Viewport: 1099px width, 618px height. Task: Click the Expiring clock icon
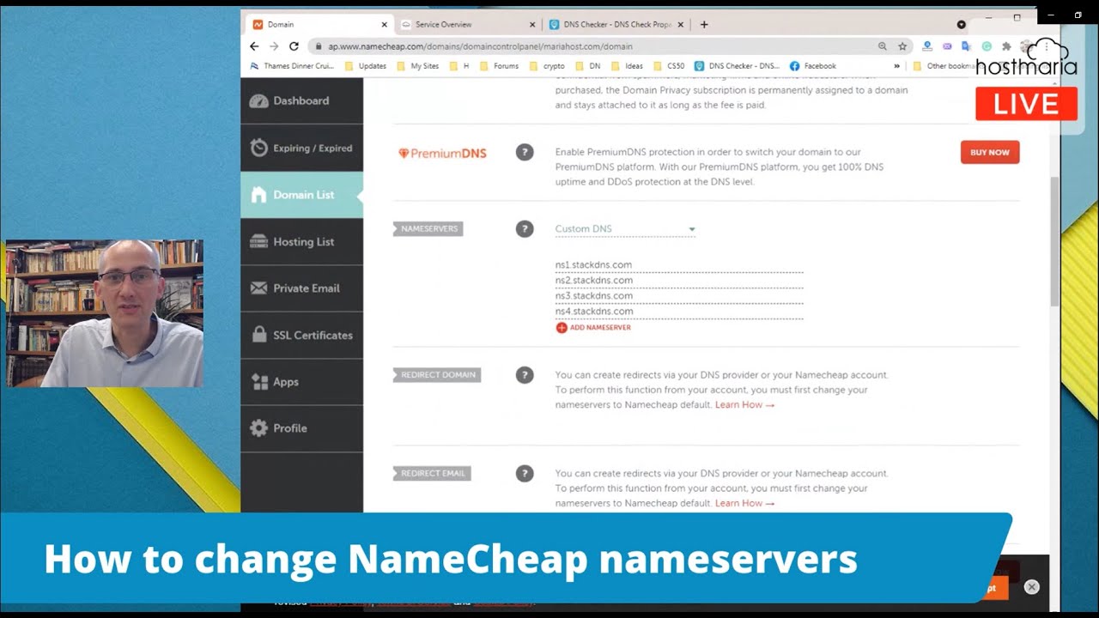[x=258, y=148]
